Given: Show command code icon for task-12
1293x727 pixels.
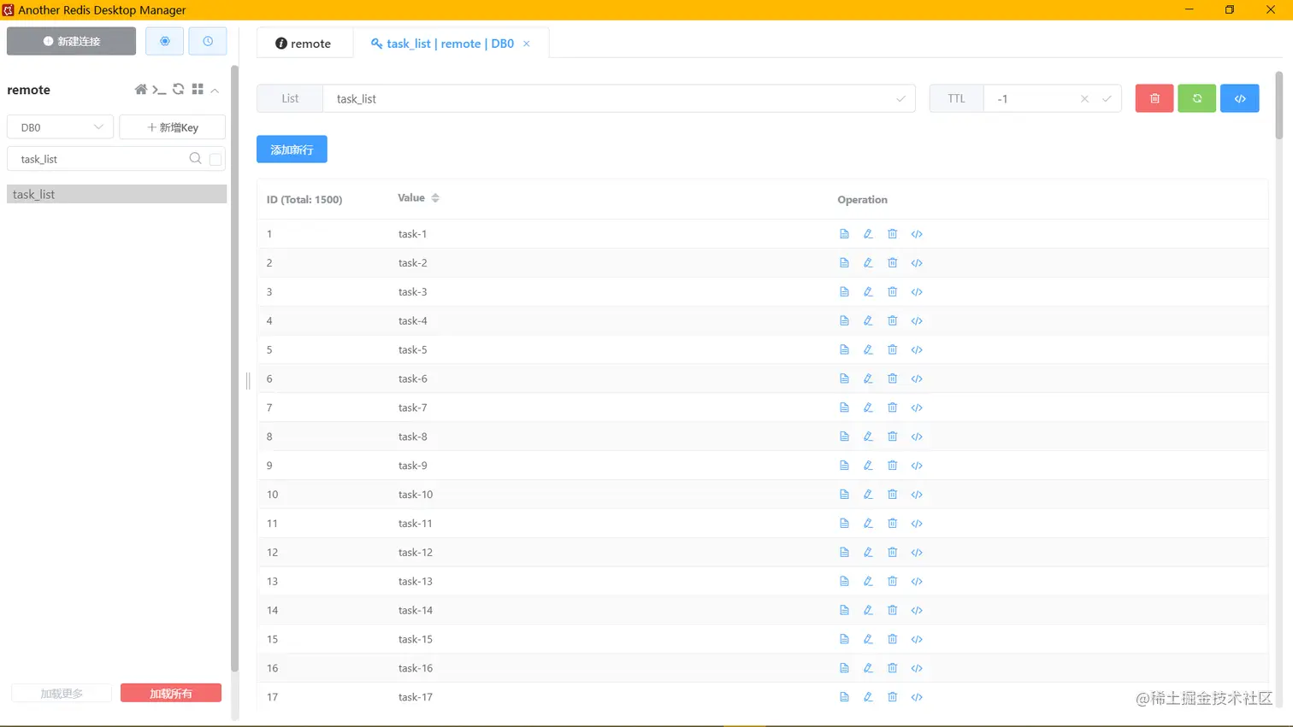Looking at the screenshot, I should (917, 553).
